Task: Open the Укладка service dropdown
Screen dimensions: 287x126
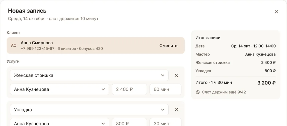Action: click(89, 109)
